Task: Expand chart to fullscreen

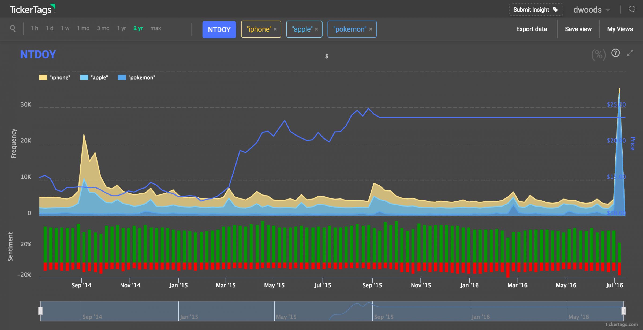Action: 630,53
